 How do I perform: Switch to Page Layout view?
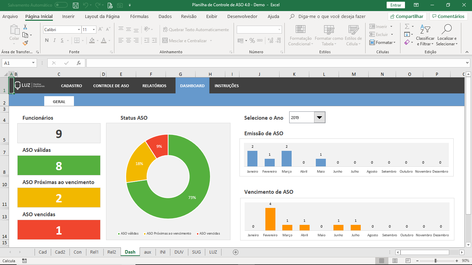(x=395, y=261)
